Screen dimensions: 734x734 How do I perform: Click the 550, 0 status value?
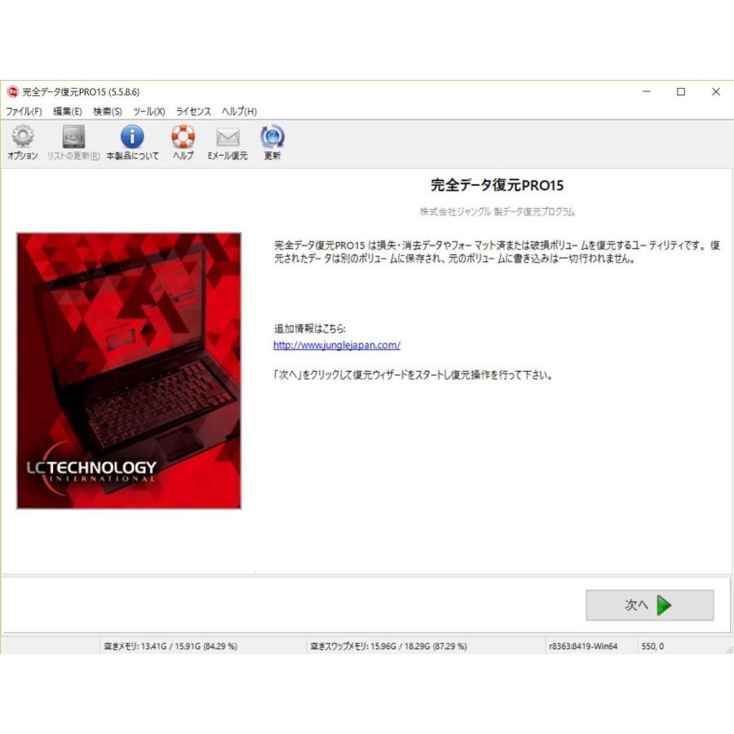652,646
